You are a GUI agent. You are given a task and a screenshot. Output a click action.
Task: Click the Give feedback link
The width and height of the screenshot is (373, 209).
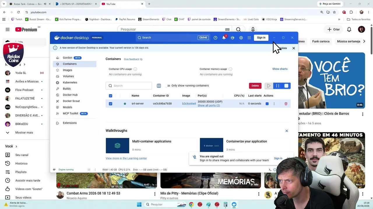133,59
